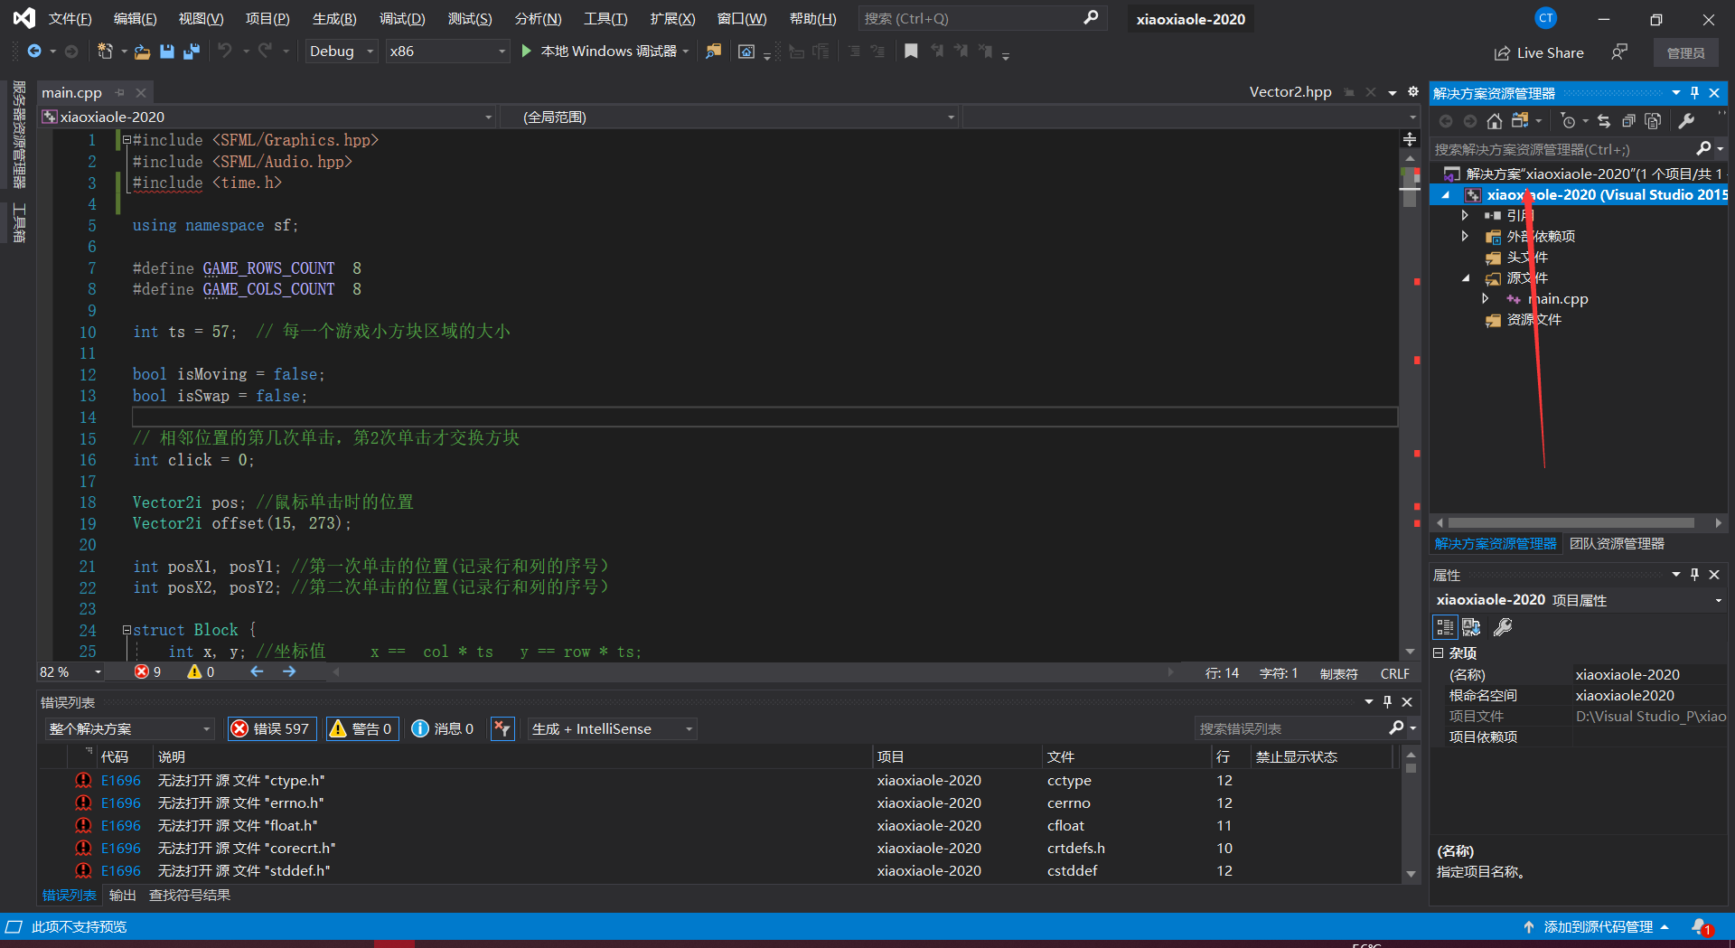Open the 生成(B) menu
The width and height of the screenshot is (1735, 948).
[334, 19]
